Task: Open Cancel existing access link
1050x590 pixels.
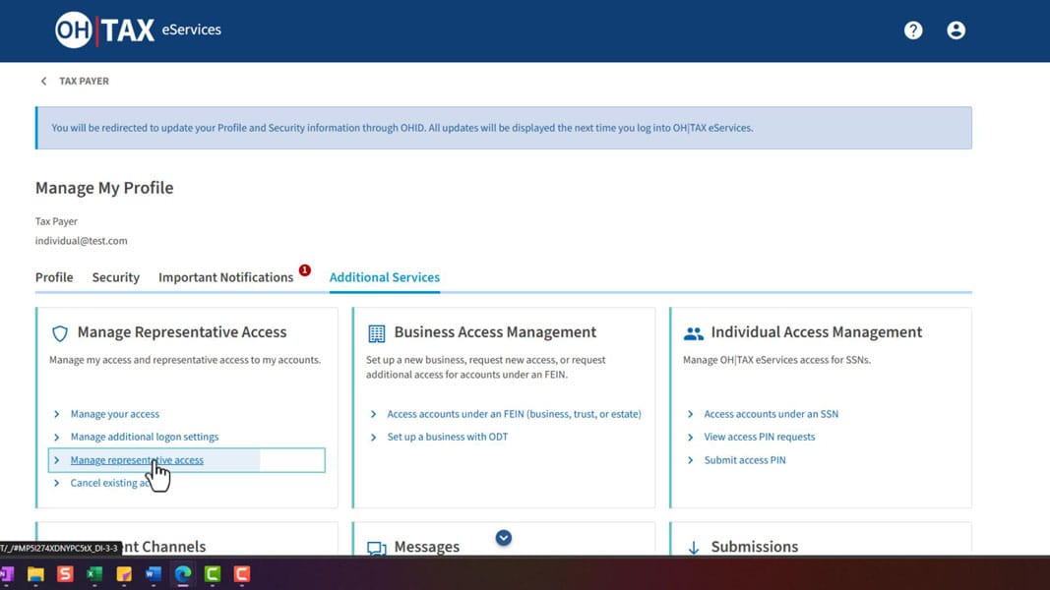Action: pyautogui.click(x=110, y=483)
